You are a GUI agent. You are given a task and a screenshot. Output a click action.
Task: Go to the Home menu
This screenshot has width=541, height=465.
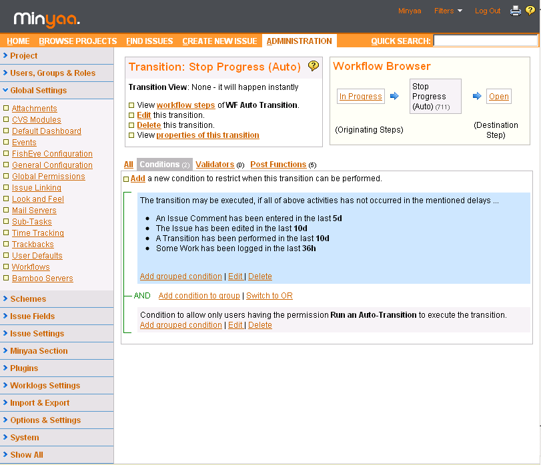point(18,41)
